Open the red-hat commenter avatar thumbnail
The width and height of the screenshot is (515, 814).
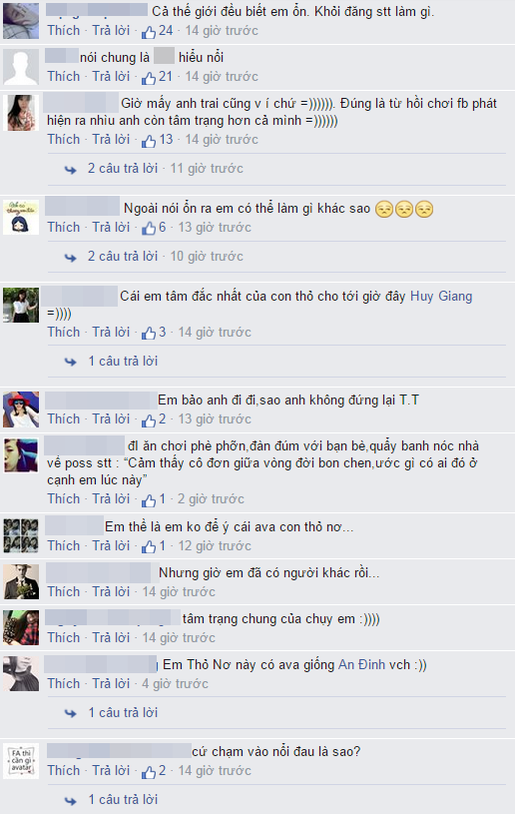[x=21, y=409]
